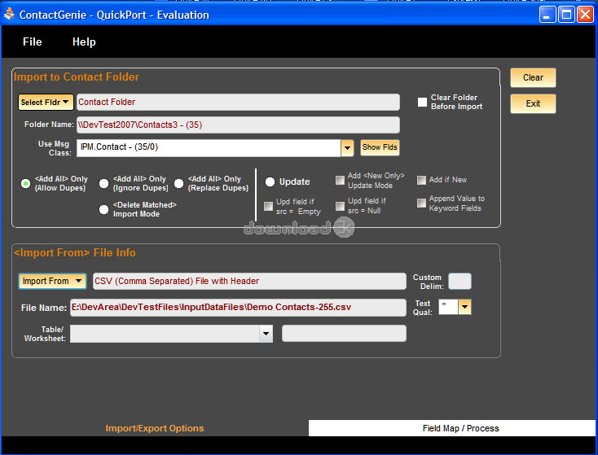Click the CSV file type field
This screenshot has height=455, width=598.
(x=249, y=282)
